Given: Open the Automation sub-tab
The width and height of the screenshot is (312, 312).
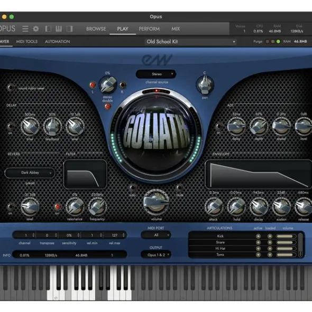Looking at the screenshot, I should [x=58, y=42].
